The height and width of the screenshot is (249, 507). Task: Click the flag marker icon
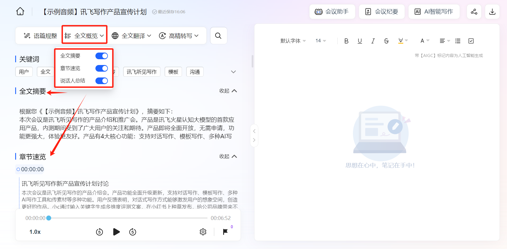225,232
